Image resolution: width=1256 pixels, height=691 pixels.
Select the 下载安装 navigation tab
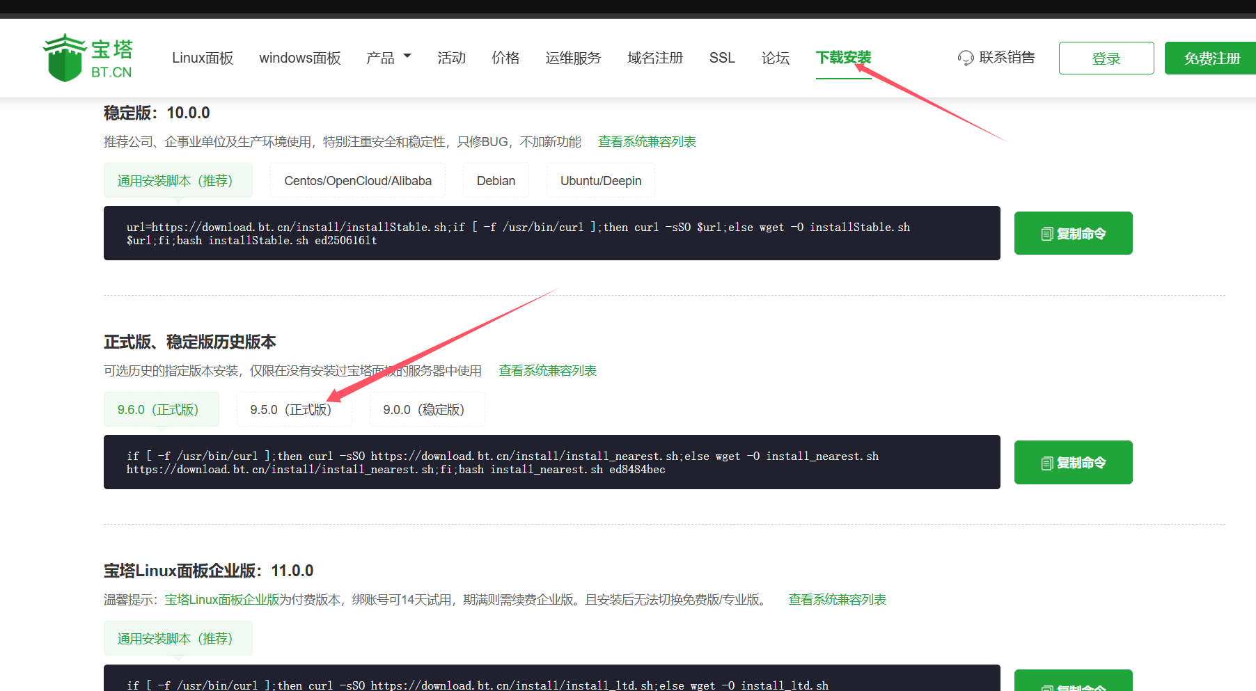click(843, 58)
